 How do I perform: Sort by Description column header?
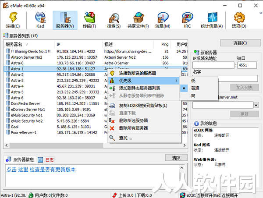(x=128, y=44)
